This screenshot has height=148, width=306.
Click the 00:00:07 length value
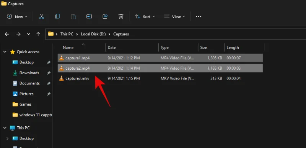tap(233, 58)
